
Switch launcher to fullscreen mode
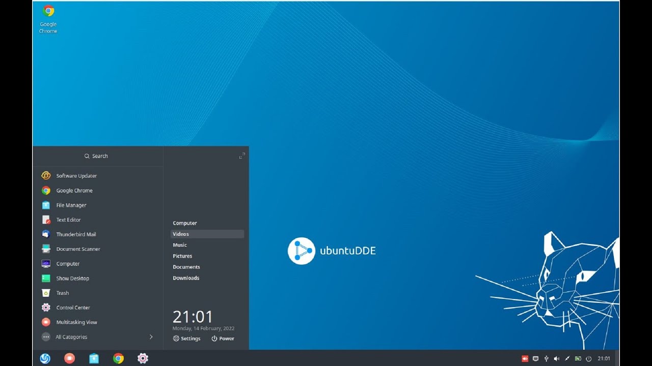tap(242, 156)
